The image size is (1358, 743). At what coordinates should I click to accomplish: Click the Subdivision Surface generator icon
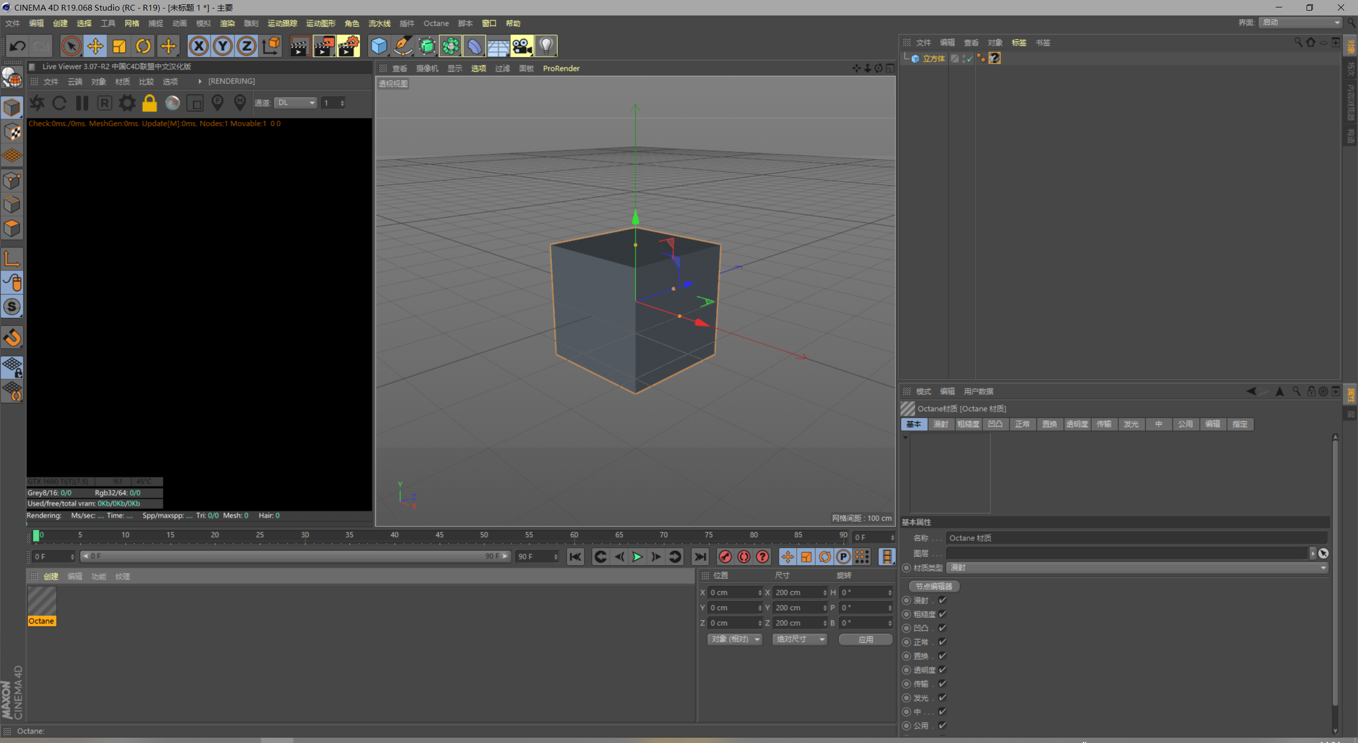(x=426, y=46)
